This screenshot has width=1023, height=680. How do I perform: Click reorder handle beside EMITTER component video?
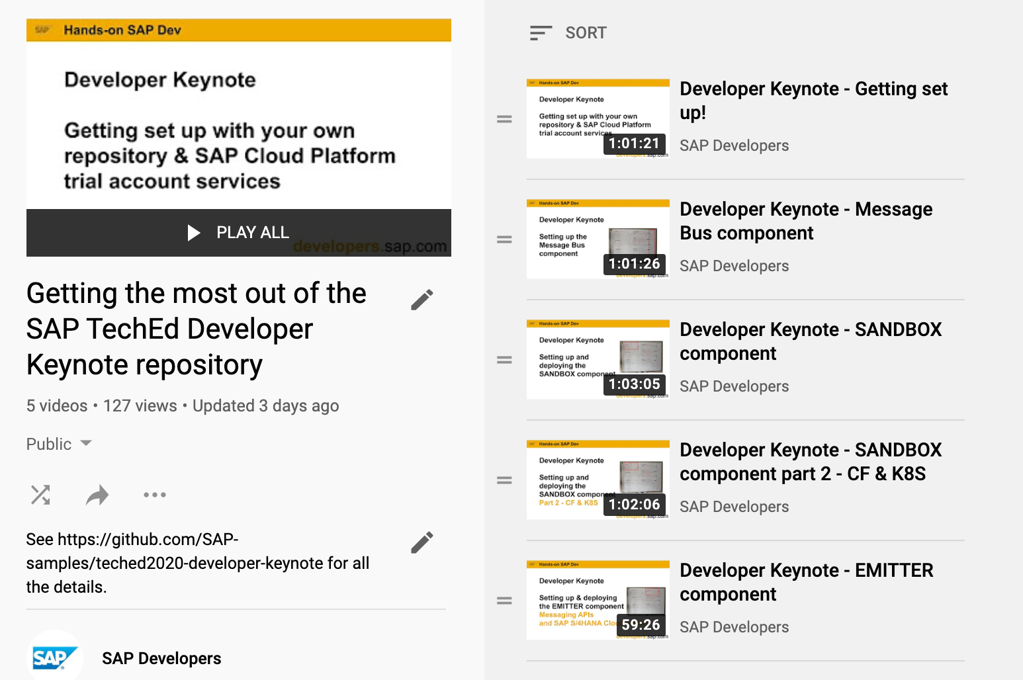tap(504, 601)
